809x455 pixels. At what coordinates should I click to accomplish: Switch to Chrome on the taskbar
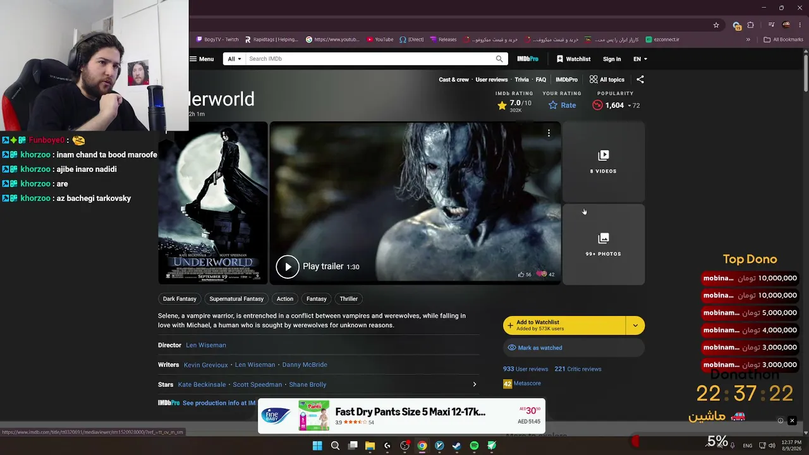(422, 446)
